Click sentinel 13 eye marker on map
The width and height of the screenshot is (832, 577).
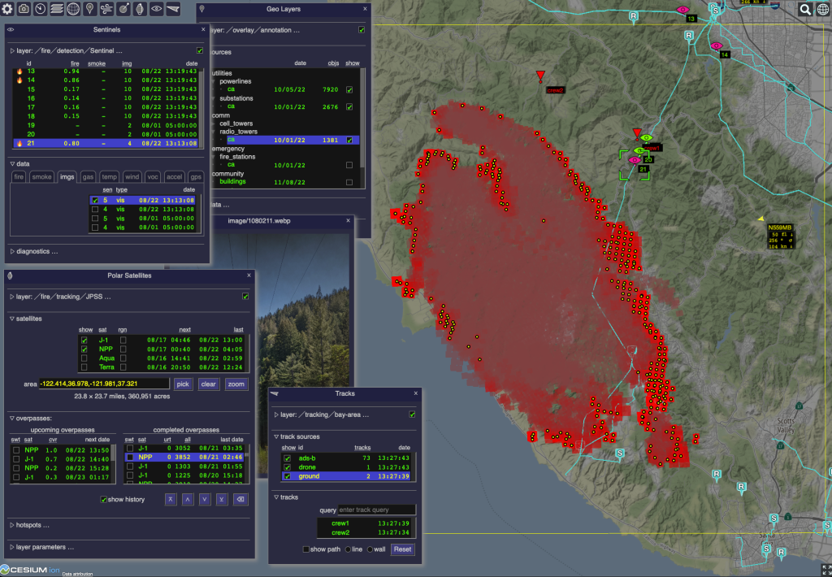pos(682,10)
